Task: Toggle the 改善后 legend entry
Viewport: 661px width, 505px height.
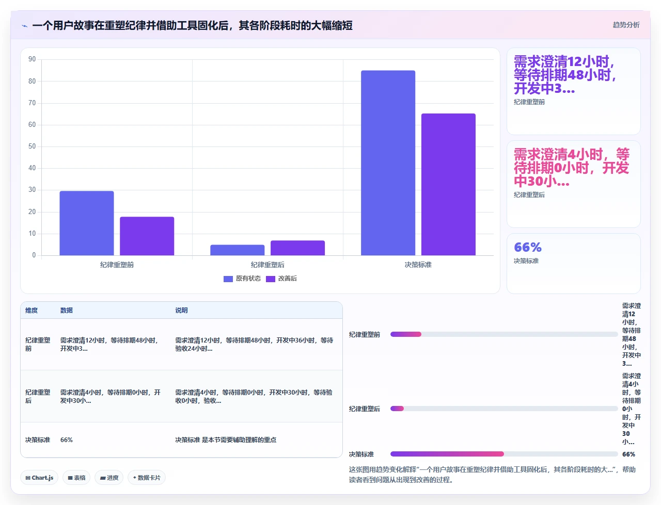Action: pyautogui.click(x=281, y=279)
